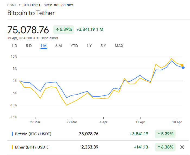Switch to the 1 D time range
Viewport: 190px width, 155px height.
pyautogui.click(x=14, y=46)
